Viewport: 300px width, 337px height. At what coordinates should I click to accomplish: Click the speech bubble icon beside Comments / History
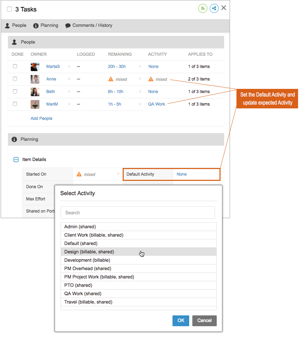click(x=68, y=25)
